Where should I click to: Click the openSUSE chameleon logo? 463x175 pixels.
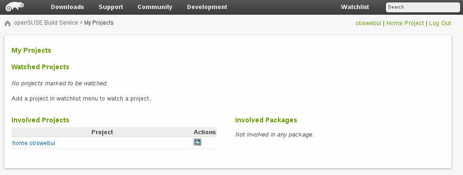15,7
